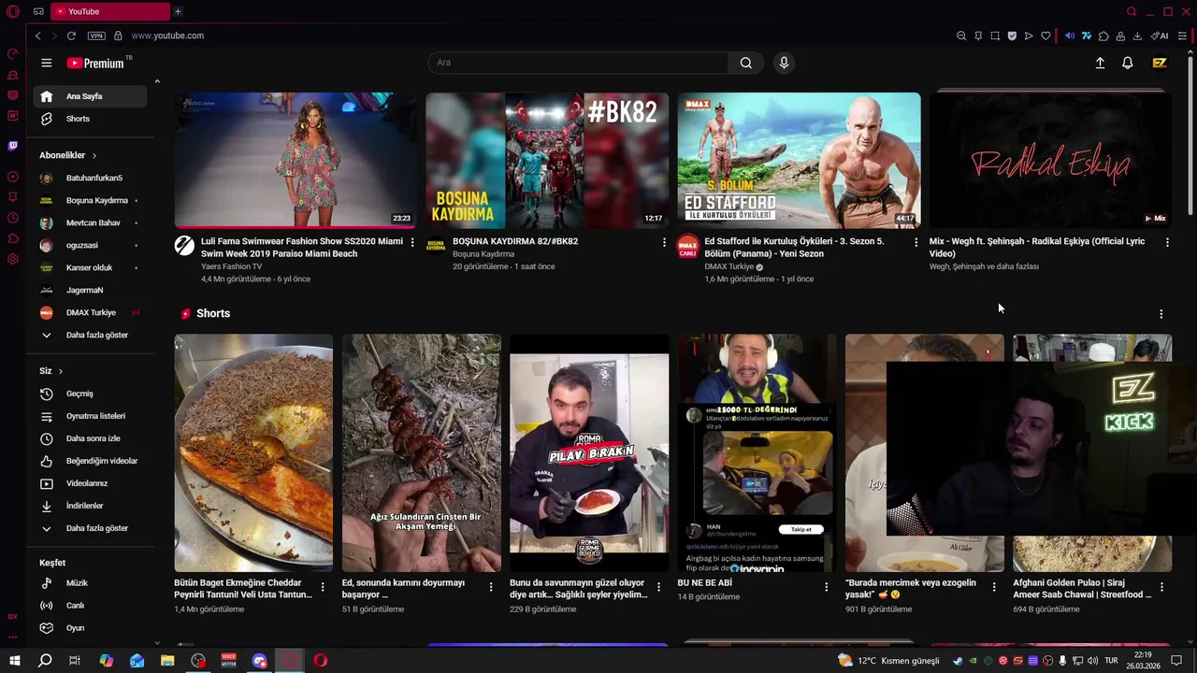Switch to the YouTube browser tab

tap(109, 11)
